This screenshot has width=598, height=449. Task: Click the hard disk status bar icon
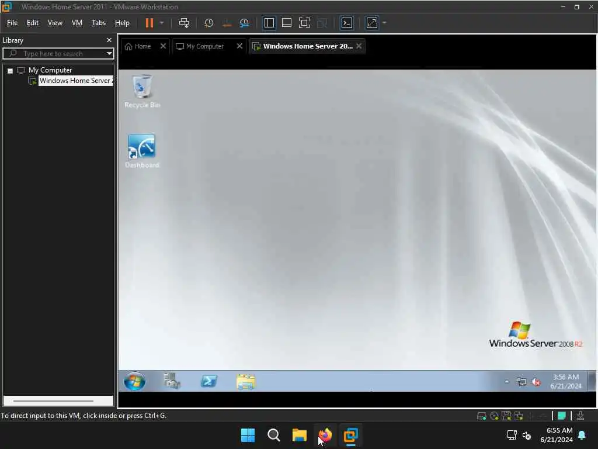(482, 416)
